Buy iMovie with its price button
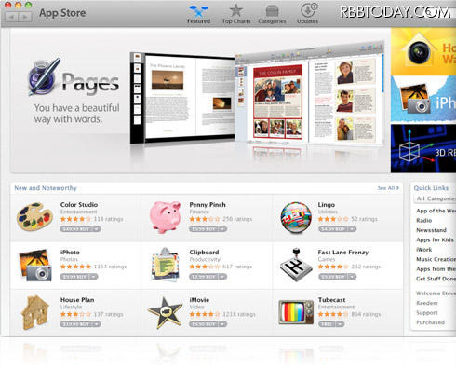456x369 pixels. [203, 324]
